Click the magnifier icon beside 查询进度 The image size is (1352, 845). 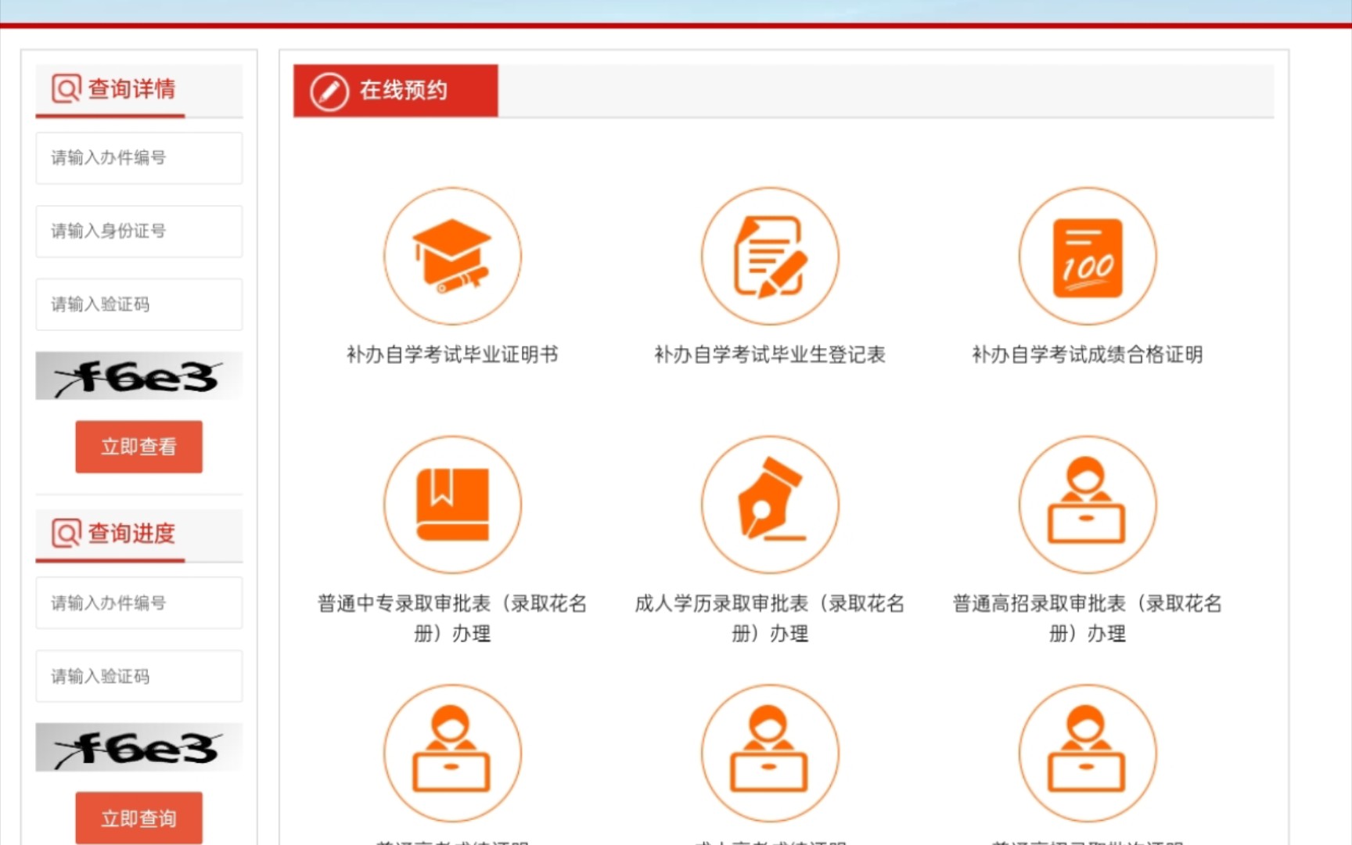[x=67, y=534]
